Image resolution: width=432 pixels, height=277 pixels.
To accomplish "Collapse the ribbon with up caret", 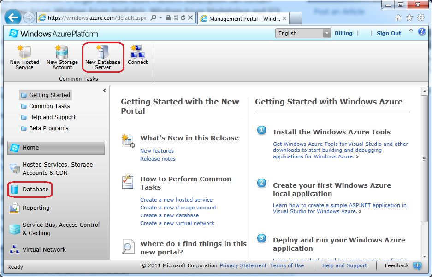I will tap(411, 30).
